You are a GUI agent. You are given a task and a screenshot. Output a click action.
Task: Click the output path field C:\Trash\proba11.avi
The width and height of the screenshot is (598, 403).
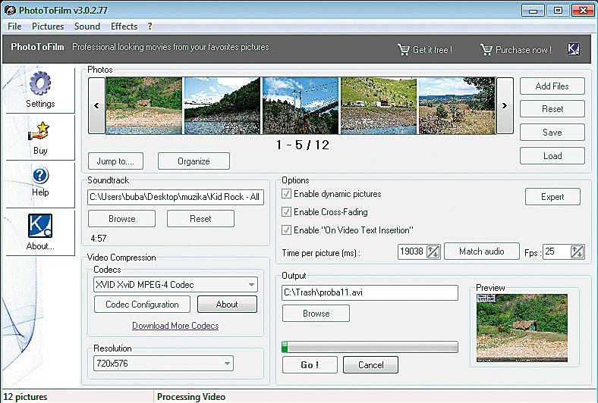pos(370,292)
